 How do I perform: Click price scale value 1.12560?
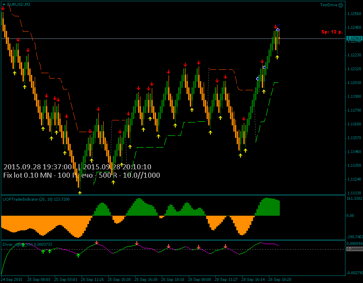pos(354,14)
